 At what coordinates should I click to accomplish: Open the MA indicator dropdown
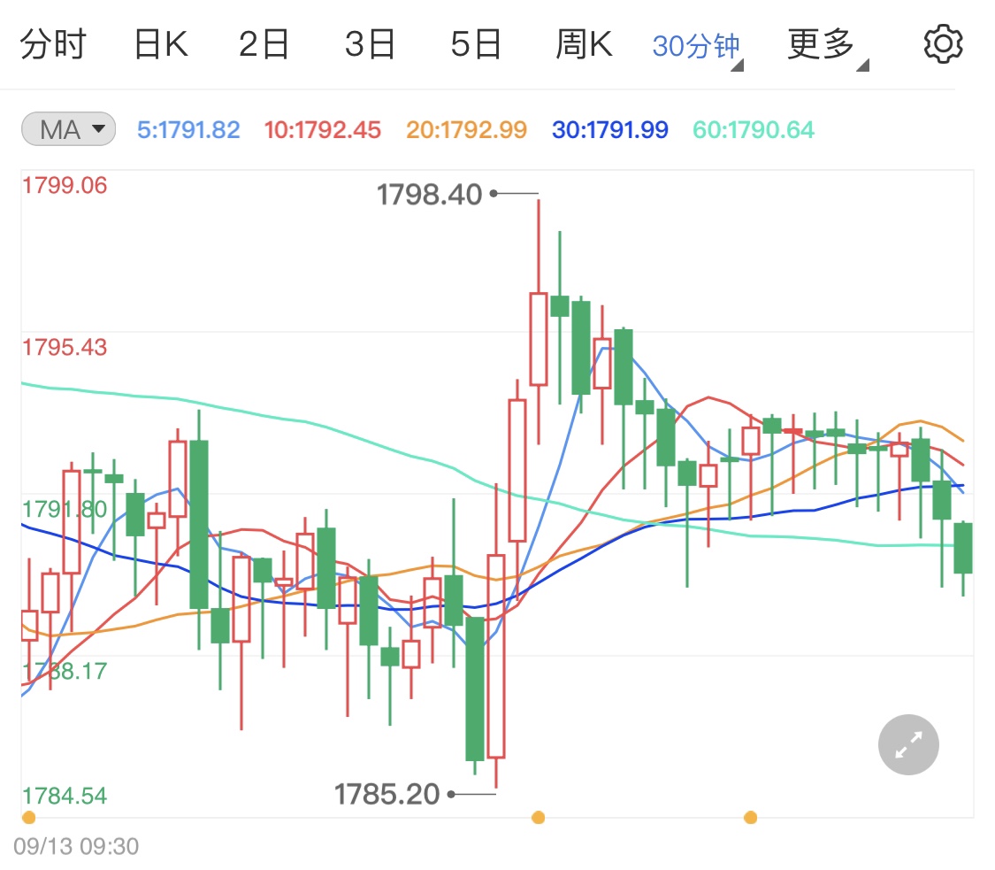pos(68,129)
